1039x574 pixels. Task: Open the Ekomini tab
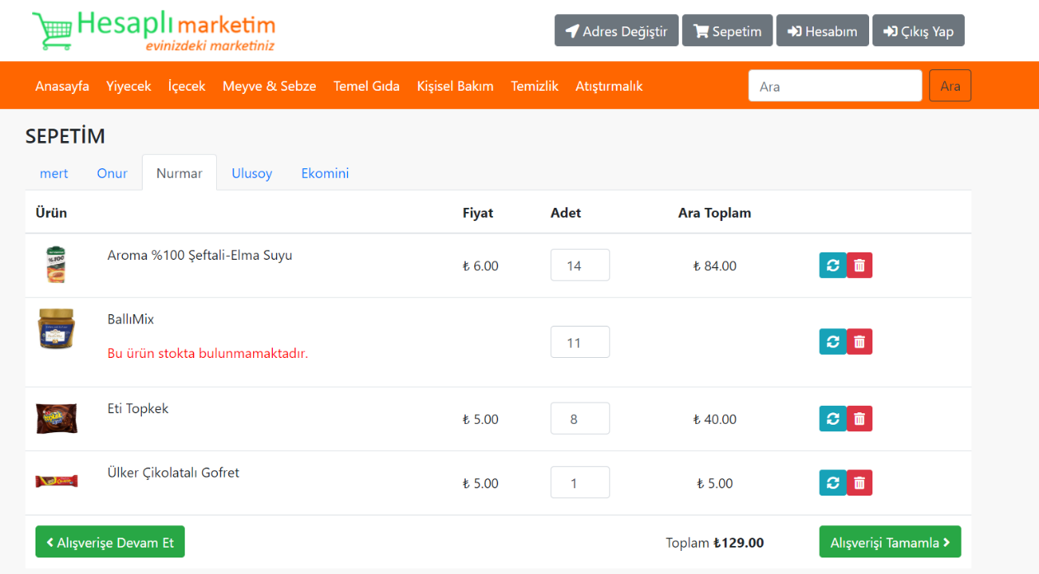click(325, 173)
